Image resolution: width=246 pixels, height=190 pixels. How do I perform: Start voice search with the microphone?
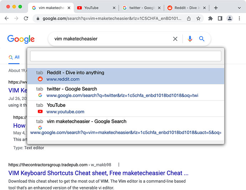pyautogui.click(x=190, y=39)
